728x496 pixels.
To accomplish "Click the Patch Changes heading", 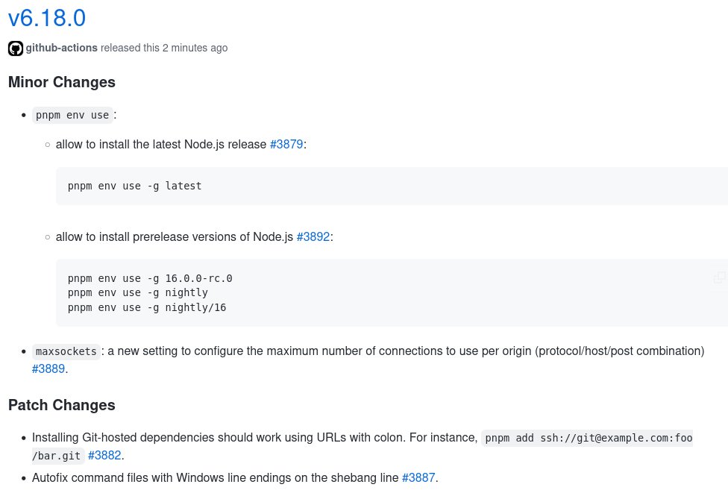I will pyautogui.click(x=62, y=405).
